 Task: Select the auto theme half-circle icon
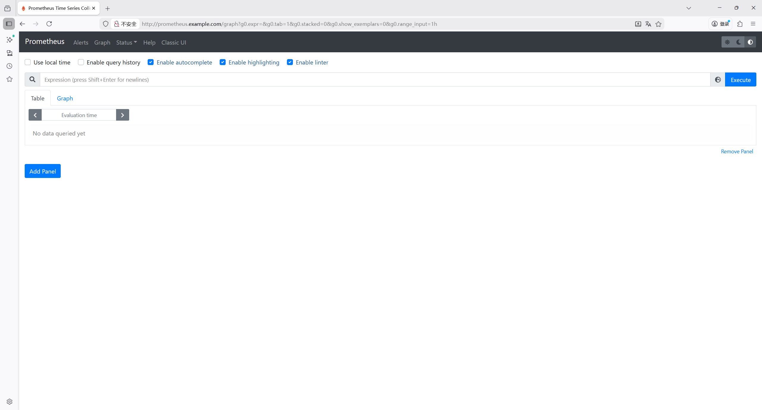[750, 42]
